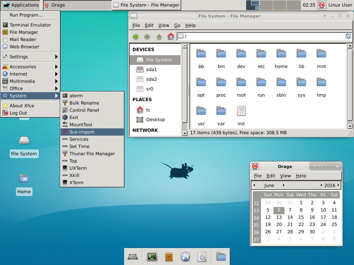Image resolution: width=354 pixels, height=265 pixels.
Task: Open the Go menu in File Manager
Action: pos(177,25)
